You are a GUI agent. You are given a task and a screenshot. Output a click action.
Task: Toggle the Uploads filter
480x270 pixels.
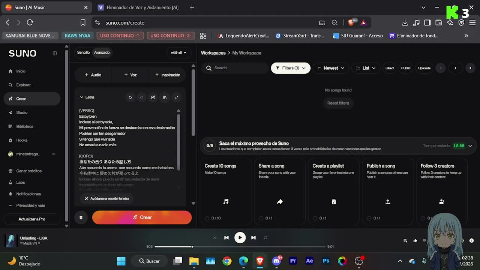click(x=424, y=68)
